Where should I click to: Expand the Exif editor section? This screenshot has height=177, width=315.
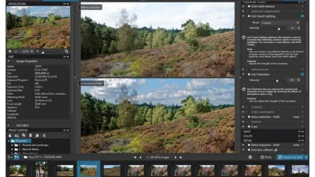(x=9, y=125)
